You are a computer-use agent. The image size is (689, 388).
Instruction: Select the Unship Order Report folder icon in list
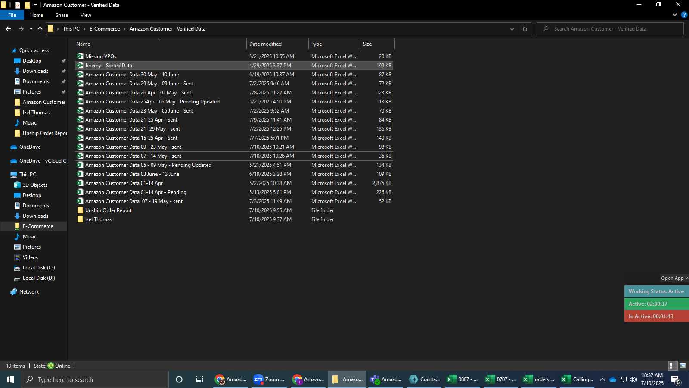click(x=80, y=210)
